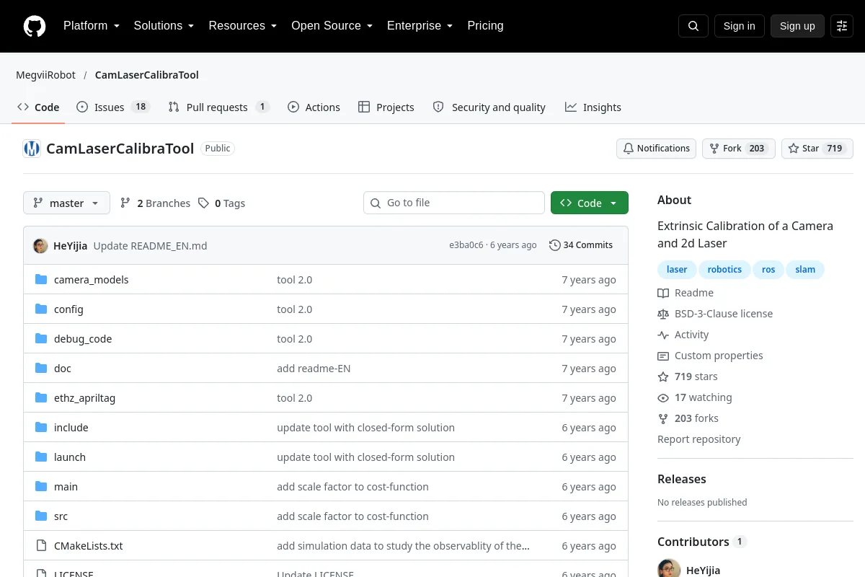The width and height of the screenshot is (865, 577).
Task: Click folder icon for main
Action: pos(41,487)
